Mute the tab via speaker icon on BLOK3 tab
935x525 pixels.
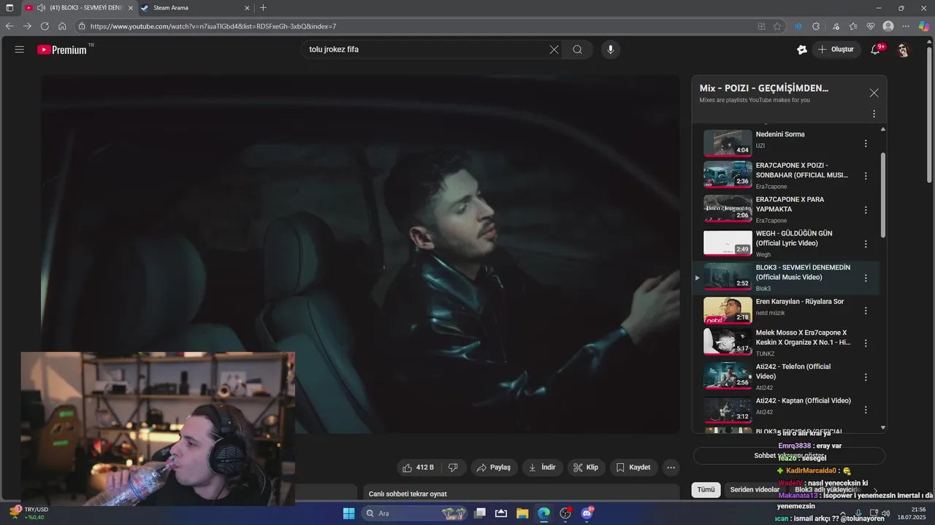click(x=41, y=8)
